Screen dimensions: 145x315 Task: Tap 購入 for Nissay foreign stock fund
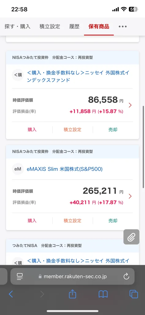(x=32, y=130)
